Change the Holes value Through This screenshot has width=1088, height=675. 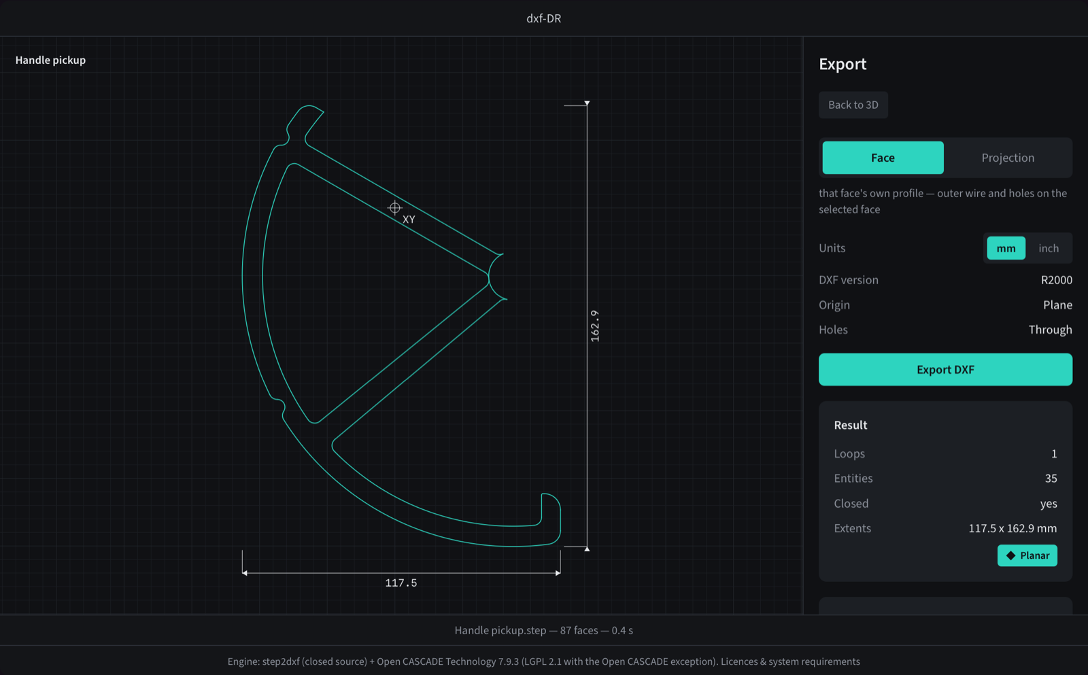1050,330
